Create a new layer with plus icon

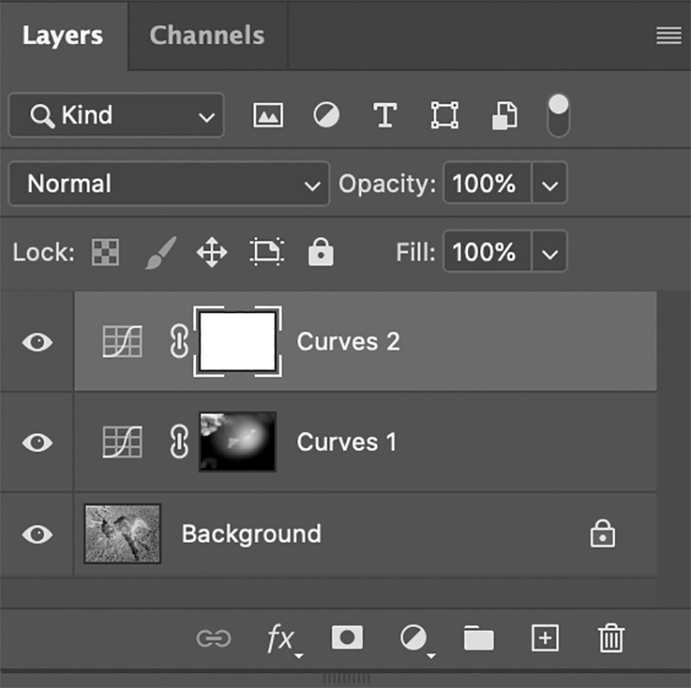(x=544, y=638)
